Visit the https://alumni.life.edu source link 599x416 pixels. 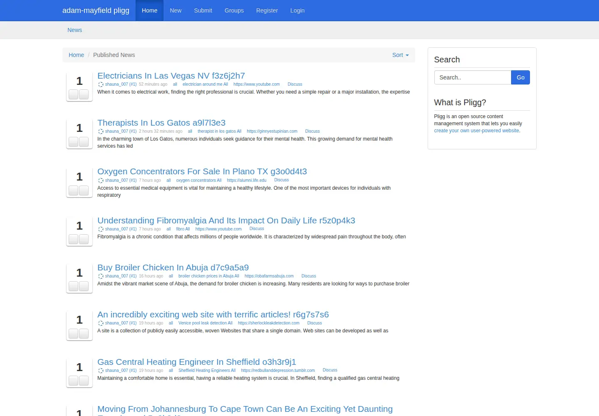coord(247,181)
